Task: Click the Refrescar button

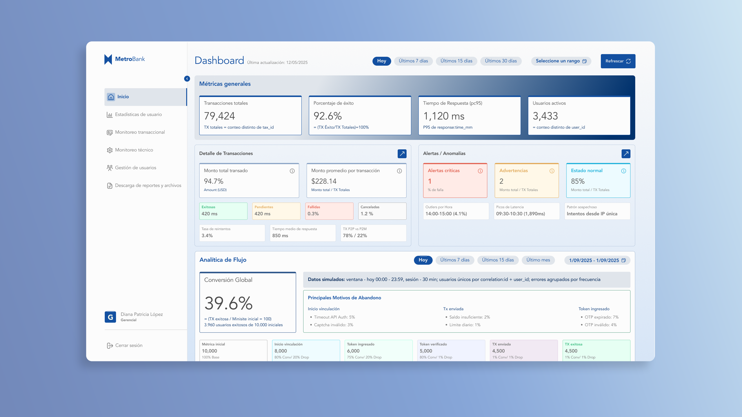Action: point(618,61)
